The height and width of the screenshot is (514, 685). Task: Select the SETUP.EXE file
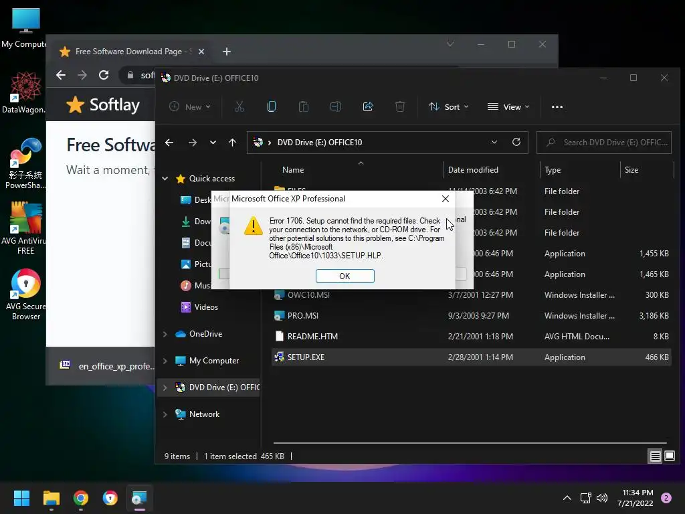(x=472, y=357)
